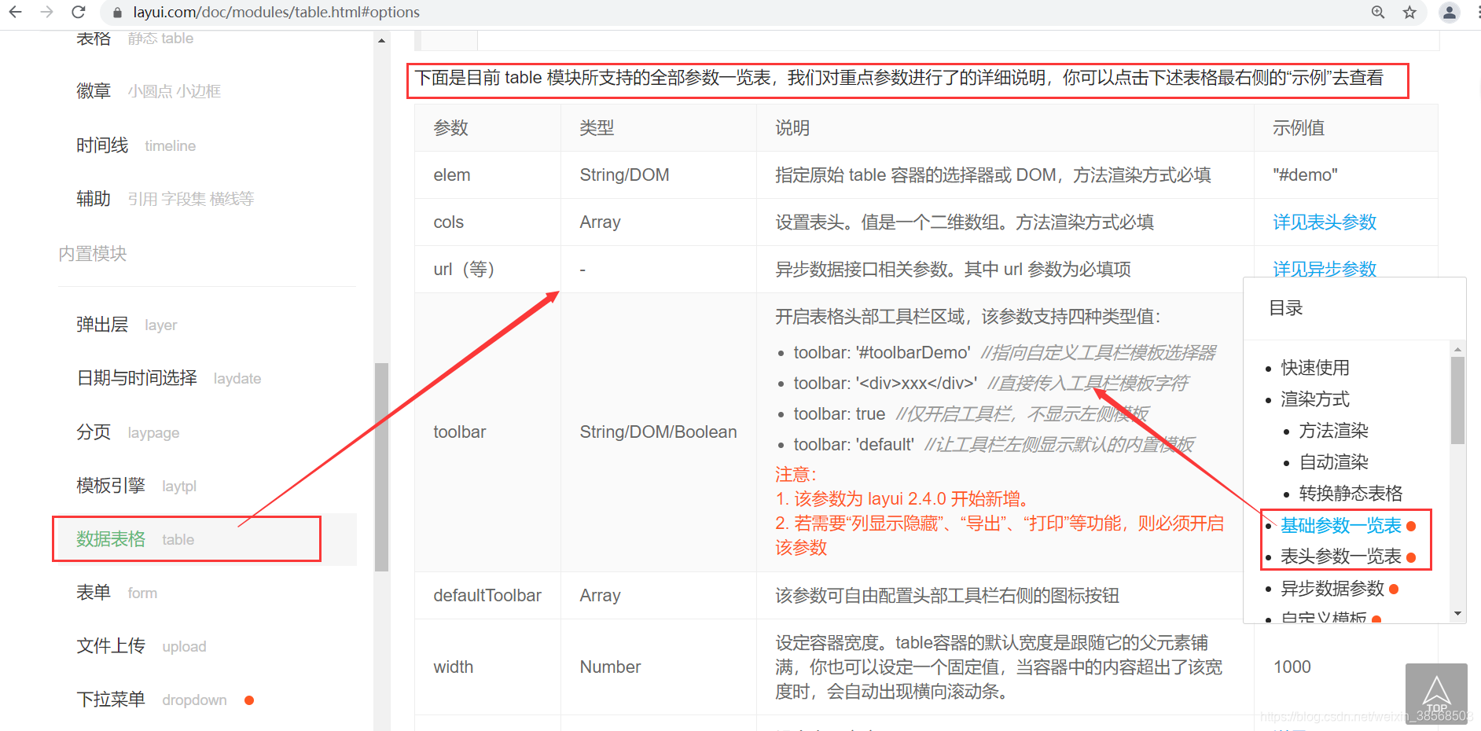The image size is (1481, 731).
Task: Select the elem parameter cell
Action: (487, 174)
